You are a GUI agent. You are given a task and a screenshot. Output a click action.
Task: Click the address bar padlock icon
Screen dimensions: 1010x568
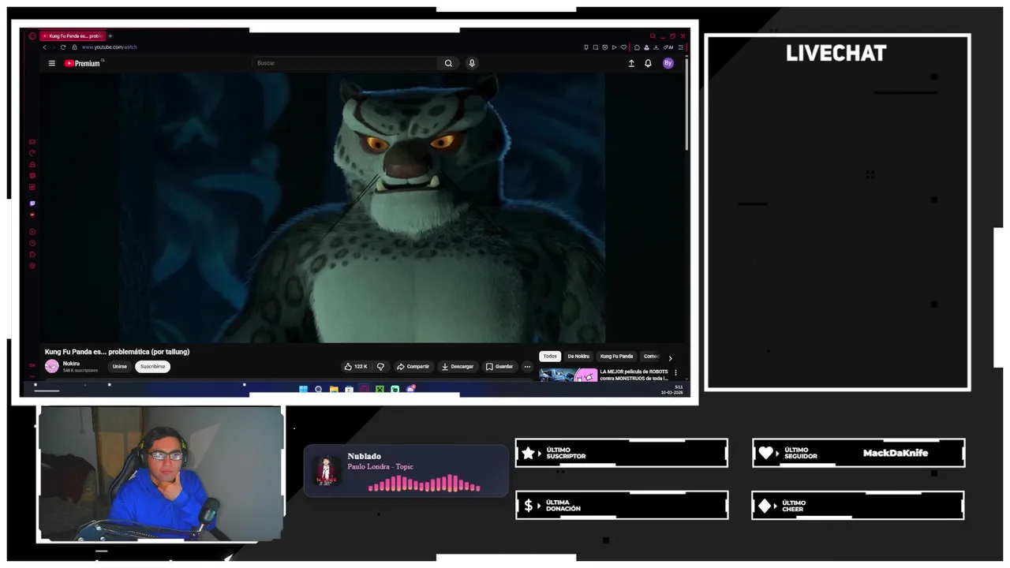(75, 47)
